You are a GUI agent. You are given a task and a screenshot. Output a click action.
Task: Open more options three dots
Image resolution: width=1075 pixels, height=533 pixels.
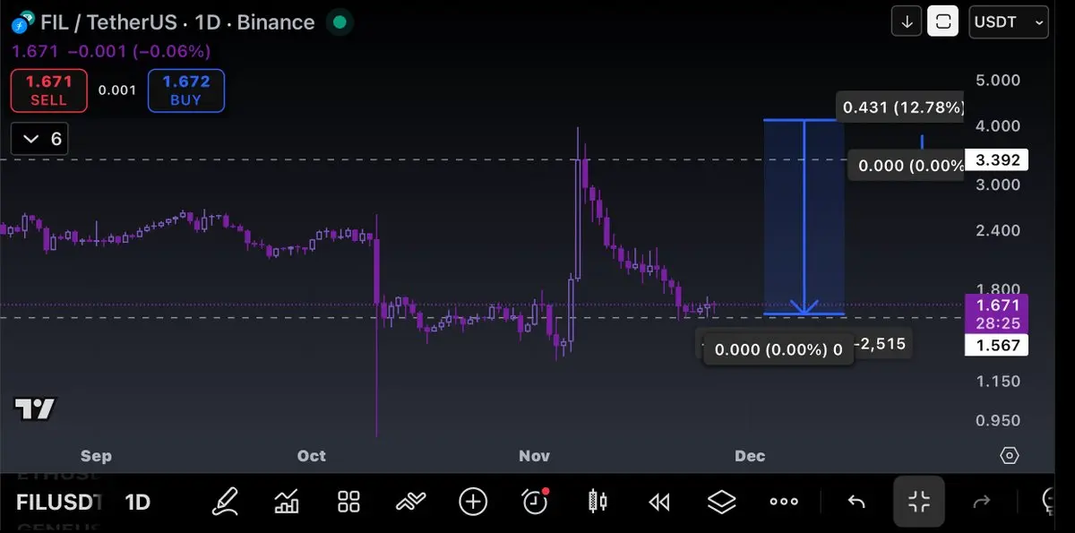784,502
